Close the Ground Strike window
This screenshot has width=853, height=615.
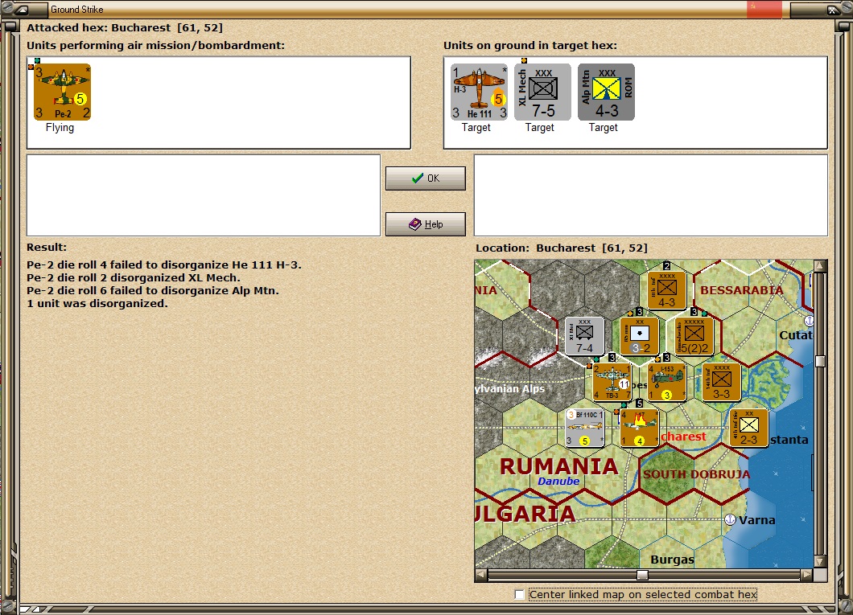pos(834,10)
